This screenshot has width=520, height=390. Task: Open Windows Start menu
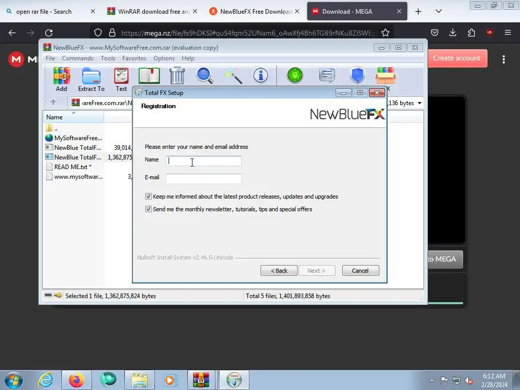coord(14,380)
